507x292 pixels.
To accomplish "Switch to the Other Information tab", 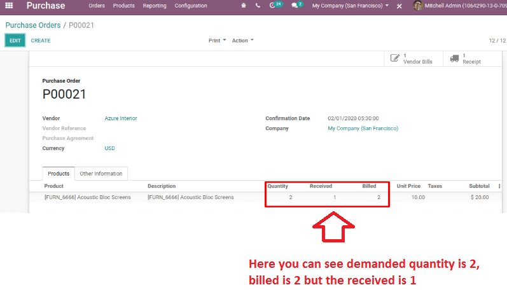I will (101, 174).
